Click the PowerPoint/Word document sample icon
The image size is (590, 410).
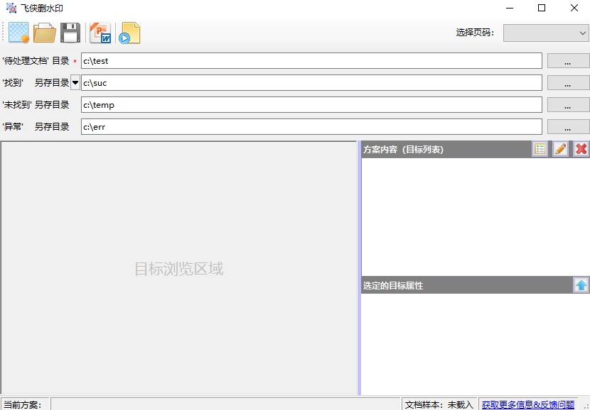pos(100,33)
